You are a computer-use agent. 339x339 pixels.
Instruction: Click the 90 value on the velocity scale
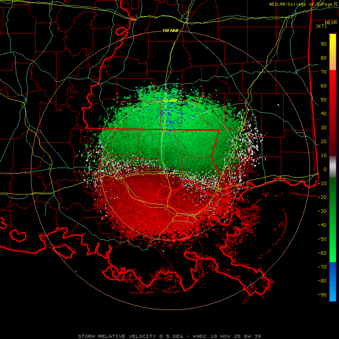click(x=324, y=44)
